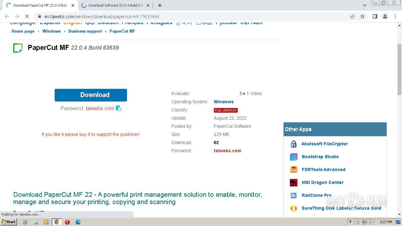
Task: Open a new browser tab
Action: 160,5
